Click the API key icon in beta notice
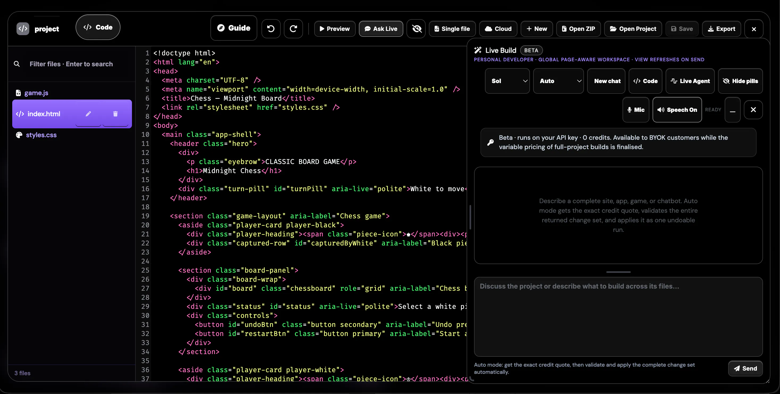The width and height of the screenshot is (780, 394). pos(491,142)
